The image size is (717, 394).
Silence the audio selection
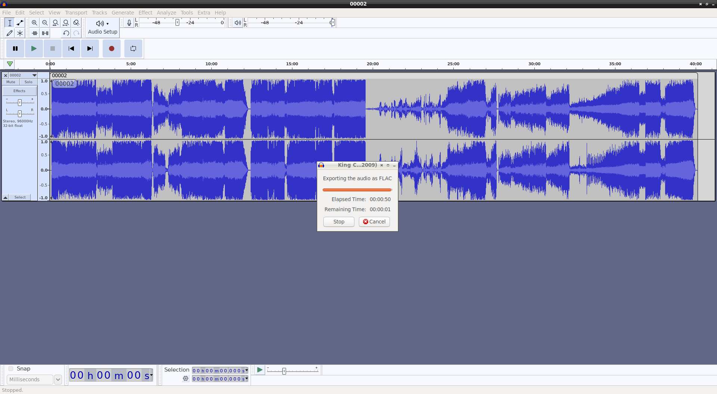pos(45,33)
